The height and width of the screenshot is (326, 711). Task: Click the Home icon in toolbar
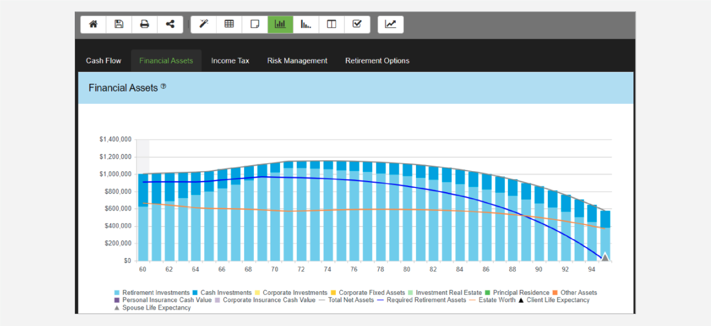[x=93, y=24]
